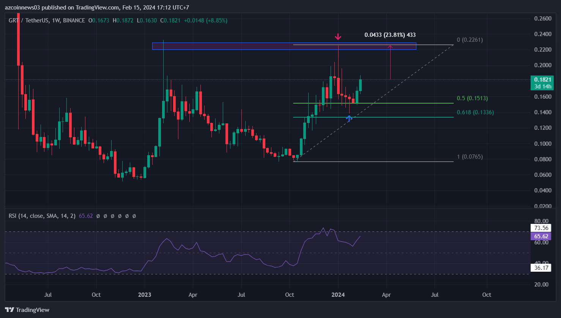Click the TradingView logo at bottom left
Screen dimensions: 561x318
click(x=27, y=310)
